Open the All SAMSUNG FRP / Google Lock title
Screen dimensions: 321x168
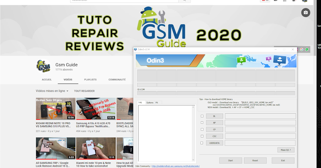(x=52, y=165)
